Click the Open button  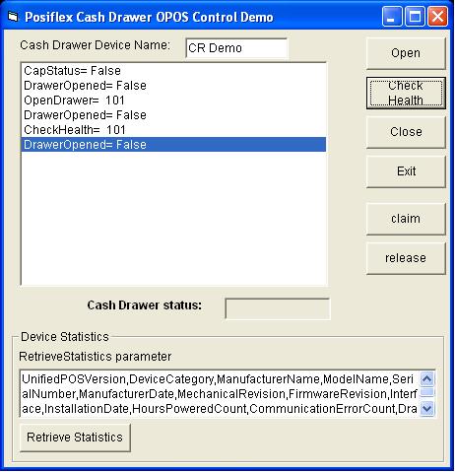coord(406,53)
